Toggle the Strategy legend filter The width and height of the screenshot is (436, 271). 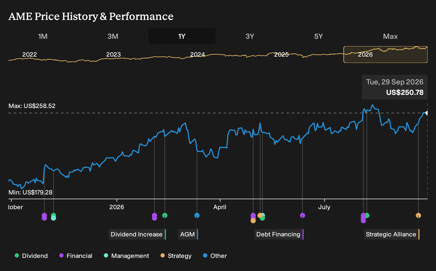[x=176, y=256]
